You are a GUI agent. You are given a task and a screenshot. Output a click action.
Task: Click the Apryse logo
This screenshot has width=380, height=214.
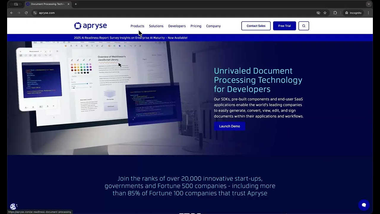(x=90, y=26)
